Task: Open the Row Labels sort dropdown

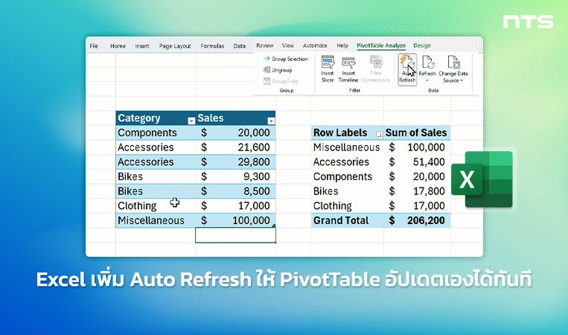Action: 379,135
